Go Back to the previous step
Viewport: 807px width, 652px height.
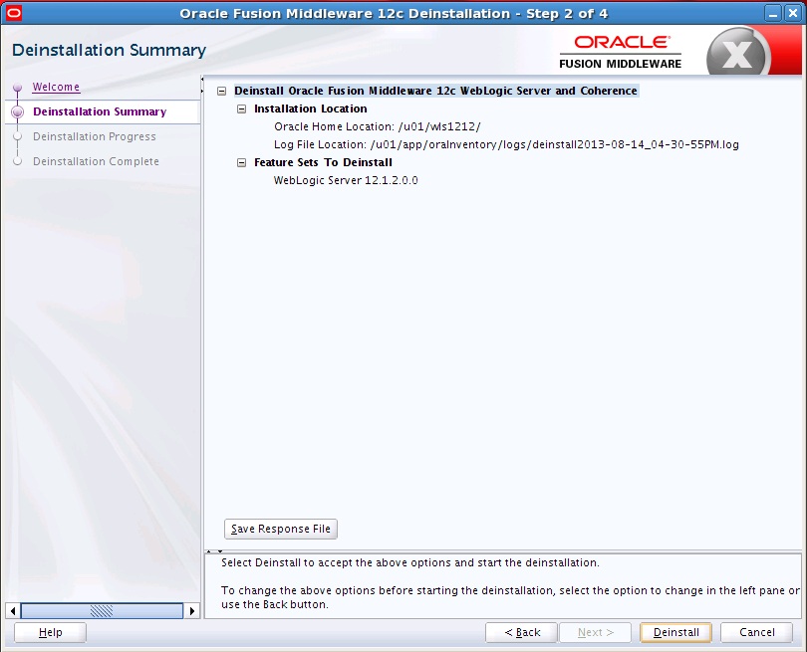pyautogui.click(x=521, y=632)
